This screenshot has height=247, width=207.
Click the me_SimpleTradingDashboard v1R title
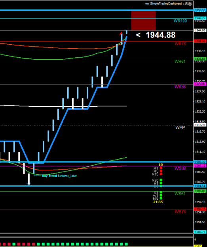tap(166, 4)
